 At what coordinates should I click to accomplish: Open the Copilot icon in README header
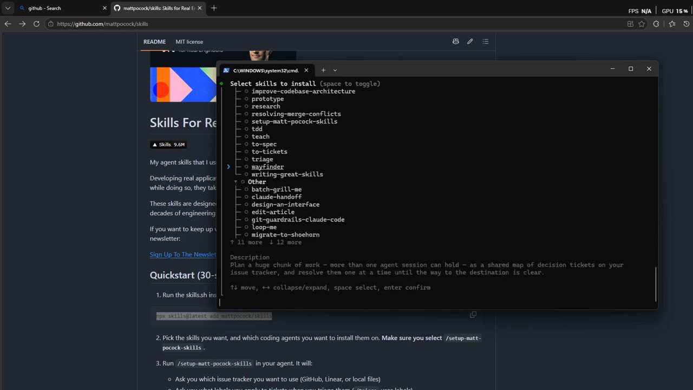[x=455, y=42]
